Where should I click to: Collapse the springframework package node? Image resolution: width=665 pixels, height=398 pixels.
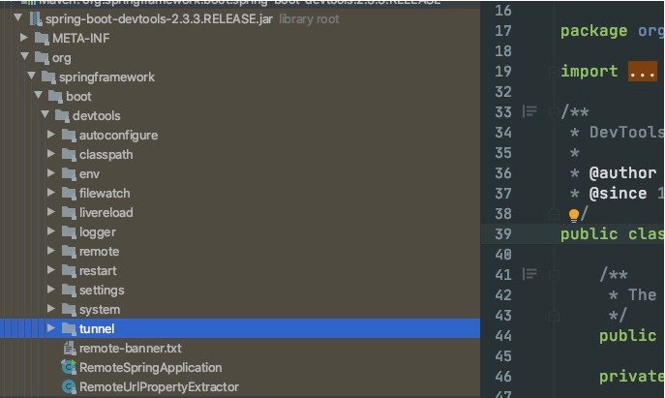32,77
